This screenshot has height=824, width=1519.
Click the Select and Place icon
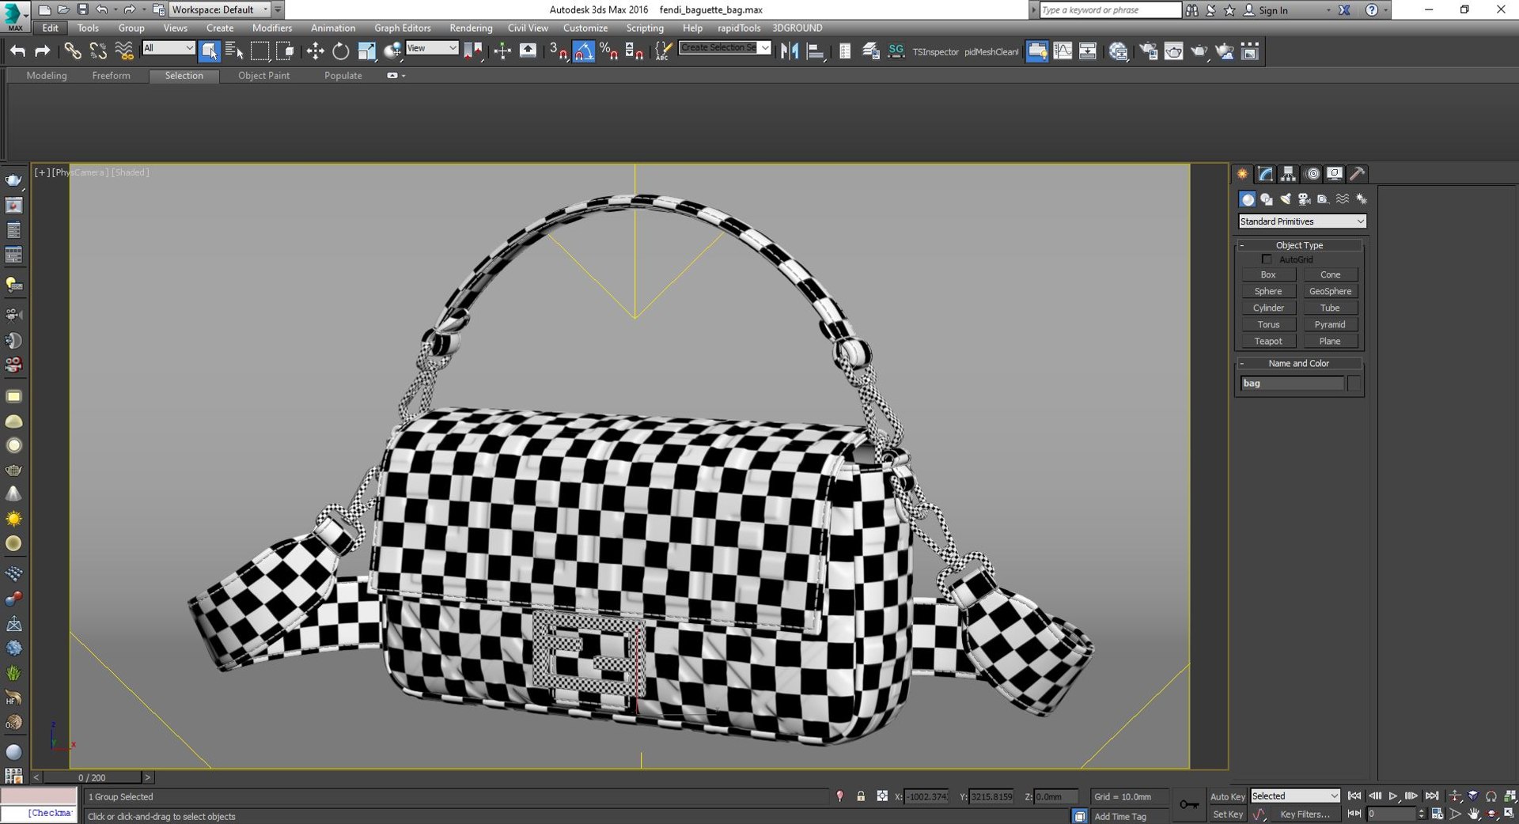tap(392, 51)
